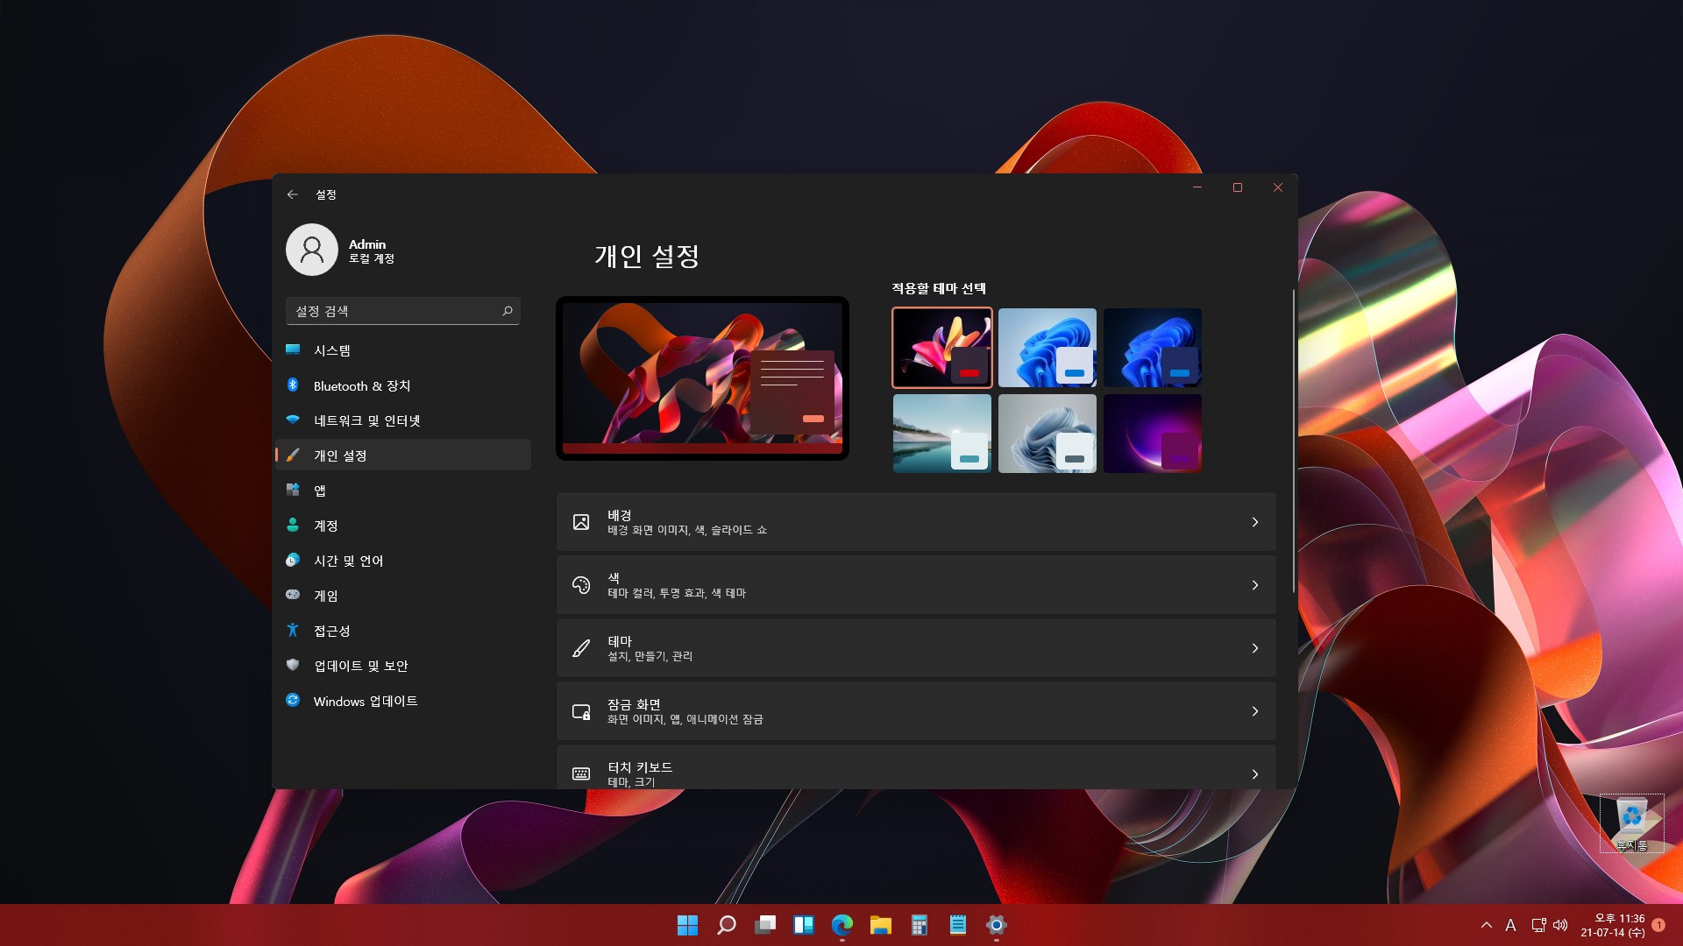
Task: Click the current theme preview image
Action: click(x=702, y=378)
